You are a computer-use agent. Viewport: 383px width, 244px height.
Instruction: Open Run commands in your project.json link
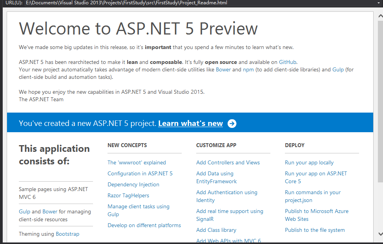(313, 196)
